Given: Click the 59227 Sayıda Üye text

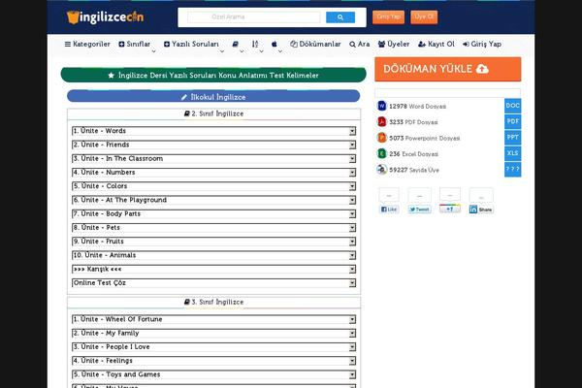Looking at the screenshot, I should click(414, 170).
